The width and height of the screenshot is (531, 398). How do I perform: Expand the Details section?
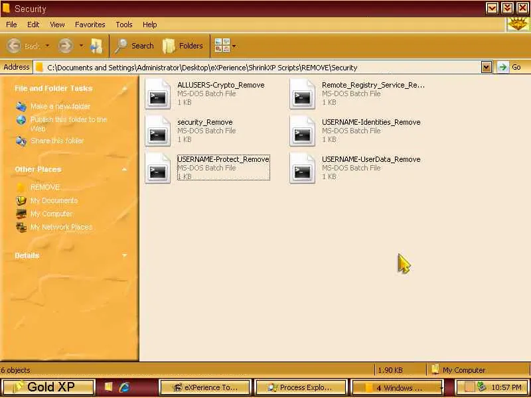[x=124, y=255]
